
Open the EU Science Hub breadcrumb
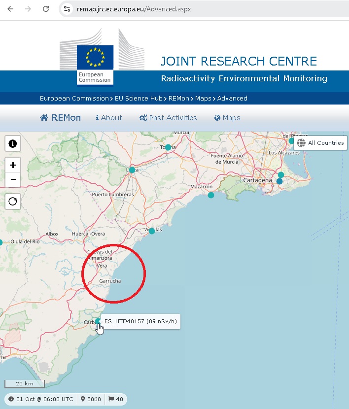pyautogui.click(x=139, y=99)
